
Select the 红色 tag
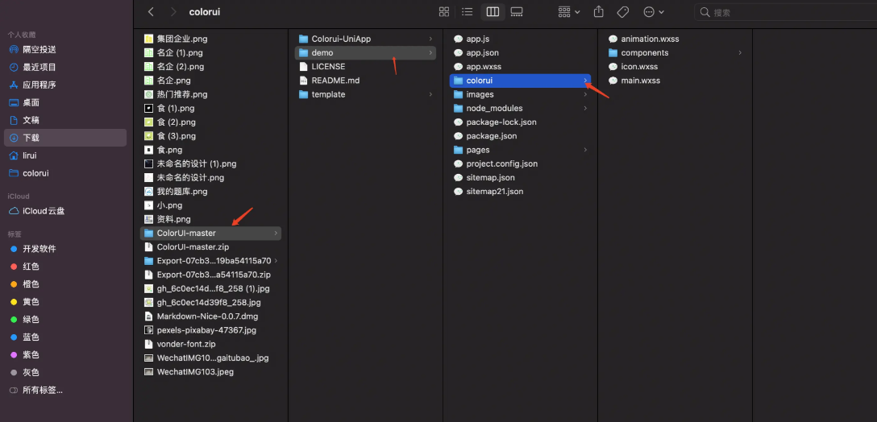[66, 267]
